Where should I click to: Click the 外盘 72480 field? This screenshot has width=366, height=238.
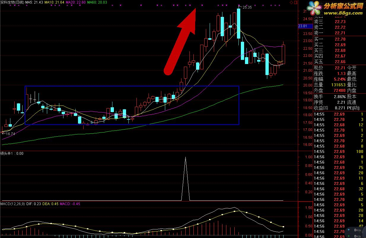(x=330, y=90)
